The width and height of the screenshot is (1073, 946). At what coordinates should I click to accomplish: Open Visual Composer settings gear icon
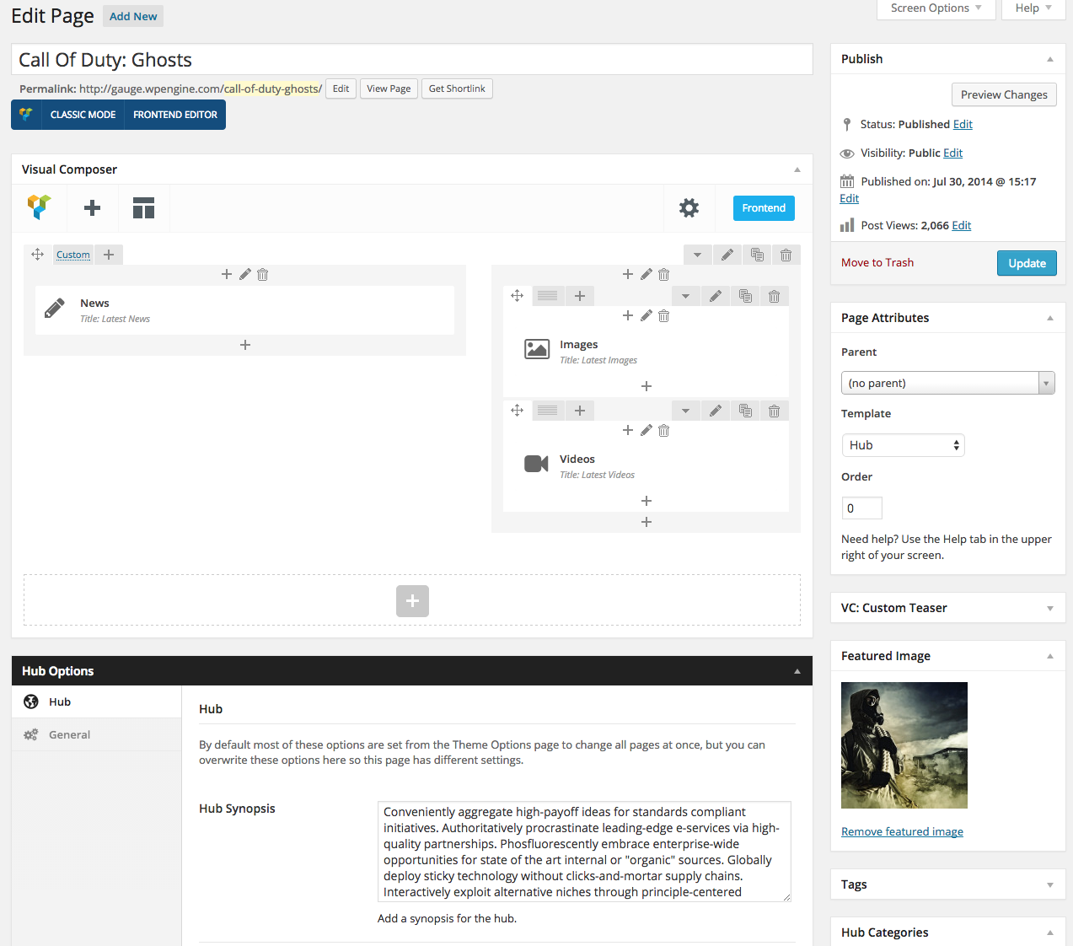point(689,208)
